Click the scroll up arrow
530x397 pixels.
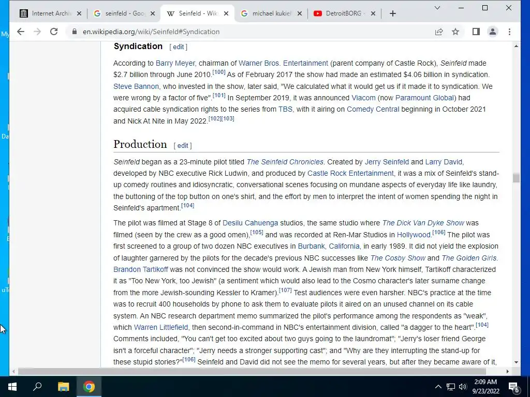point(516,46)
